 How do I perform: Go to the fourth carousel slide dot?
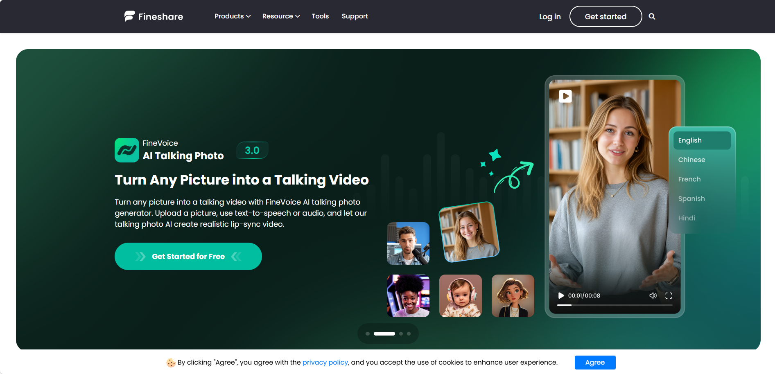[x=409, y=334]
